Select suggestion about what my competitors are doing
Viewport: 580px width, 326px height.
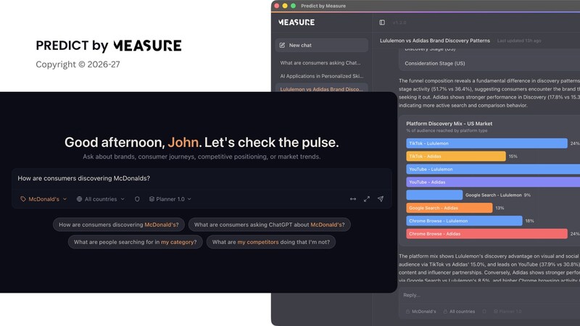[270, 242]
